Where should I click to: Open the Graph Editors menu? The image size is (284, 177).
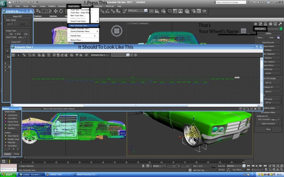tap(74, 6)
